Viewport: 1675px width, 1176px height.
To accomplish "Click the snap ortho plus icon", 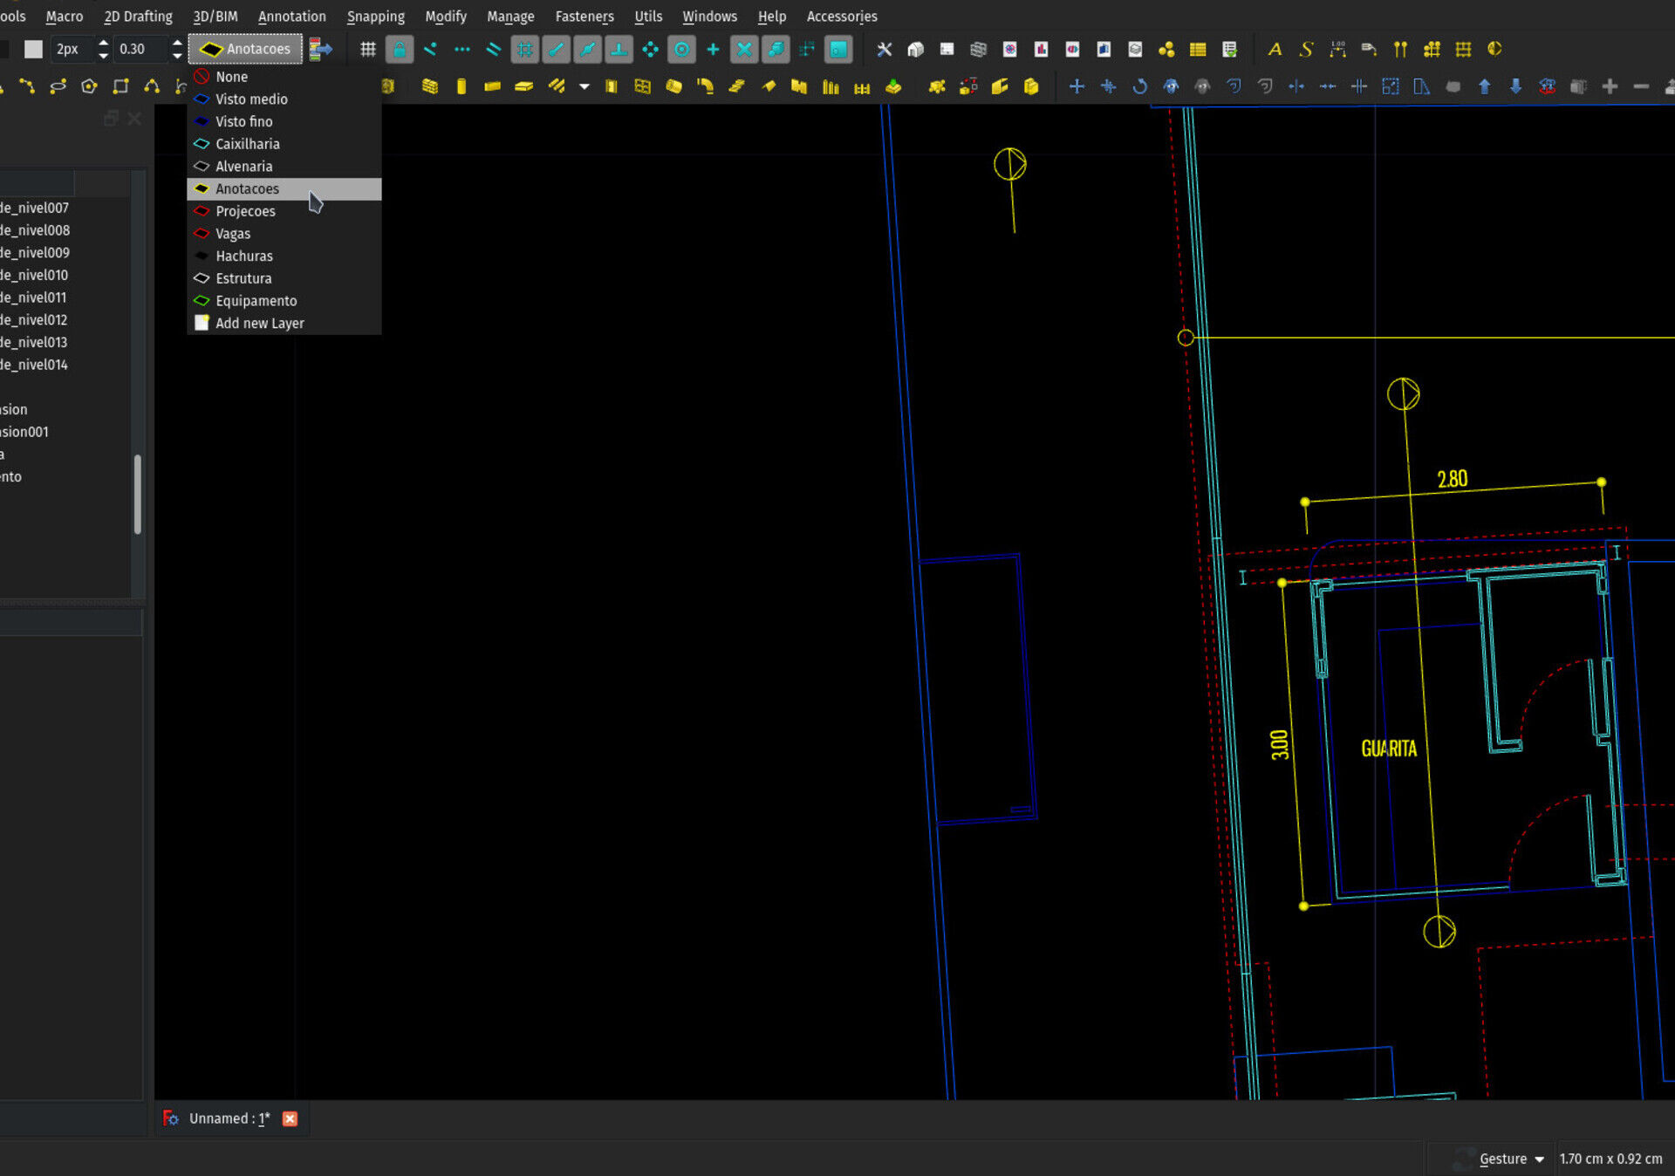I will pyautogui.click(x=714, y=50).
